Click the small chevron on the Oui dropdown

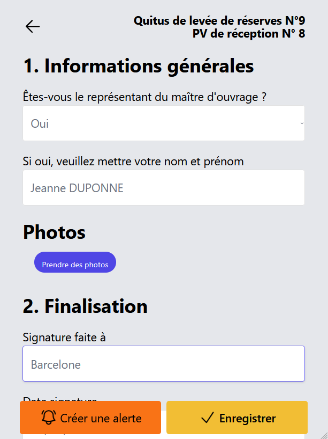pyautogui.click(x=302, y=123)
